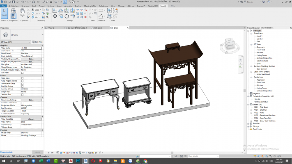Image resolution: width=292 pixels, height=164 pixels.
Task: Click the ViewCube in the 3D view
Action: pos(230,44)
